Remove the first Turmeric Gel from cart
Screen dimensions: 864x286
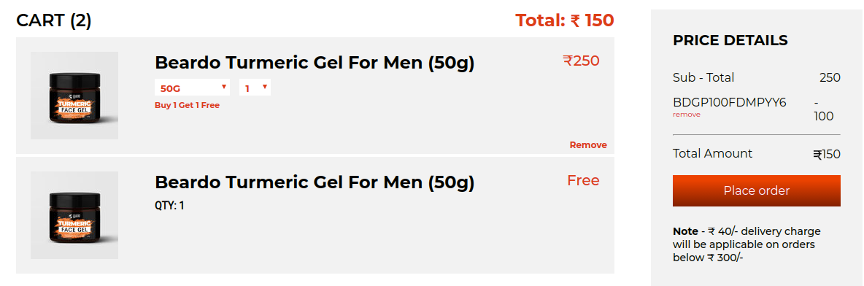588,145
